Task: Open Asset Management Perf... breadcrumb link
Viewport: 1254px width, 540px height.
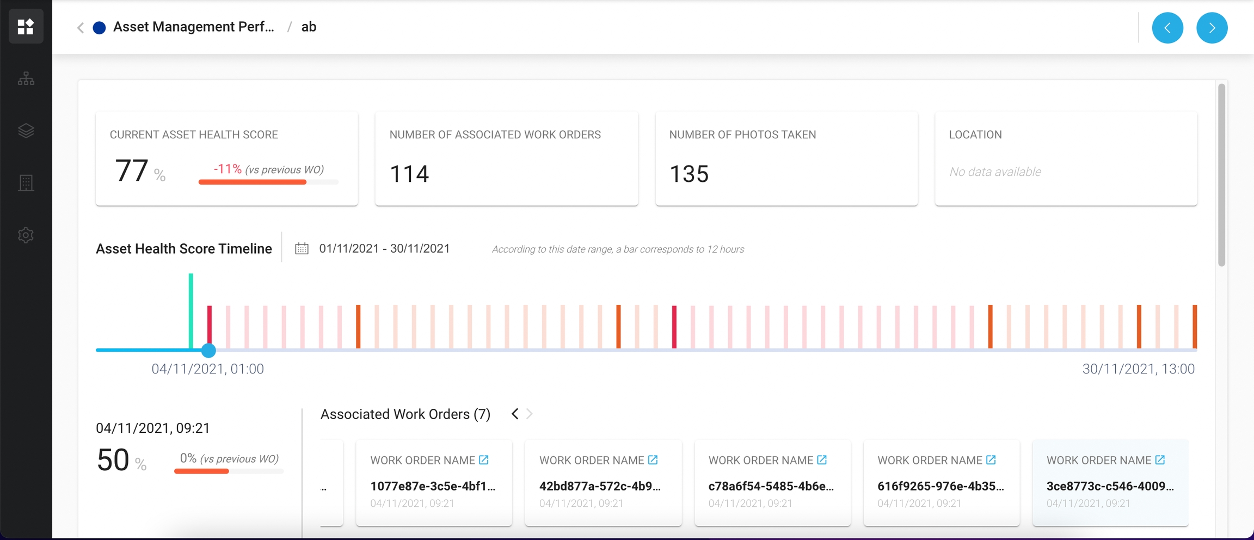Action: [x=193, y=27]
